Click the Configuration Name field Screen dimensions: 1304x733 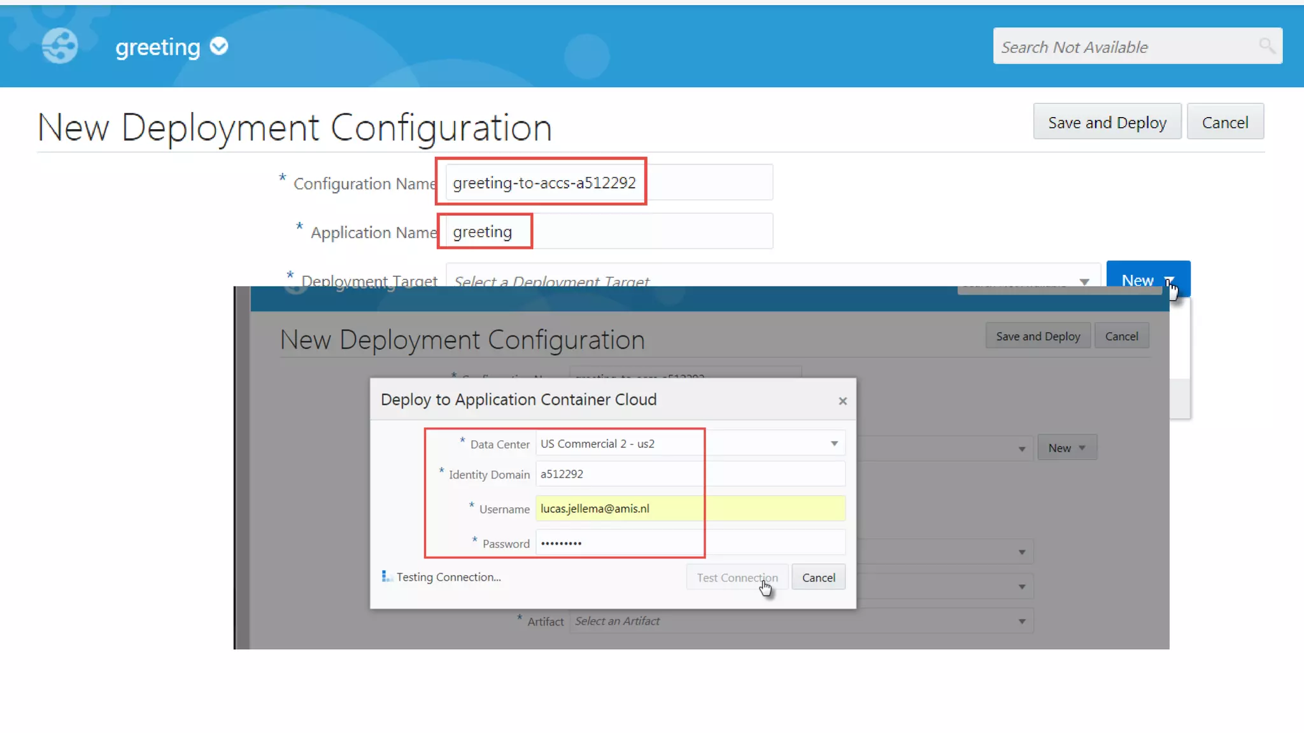[x=608, y=183]
